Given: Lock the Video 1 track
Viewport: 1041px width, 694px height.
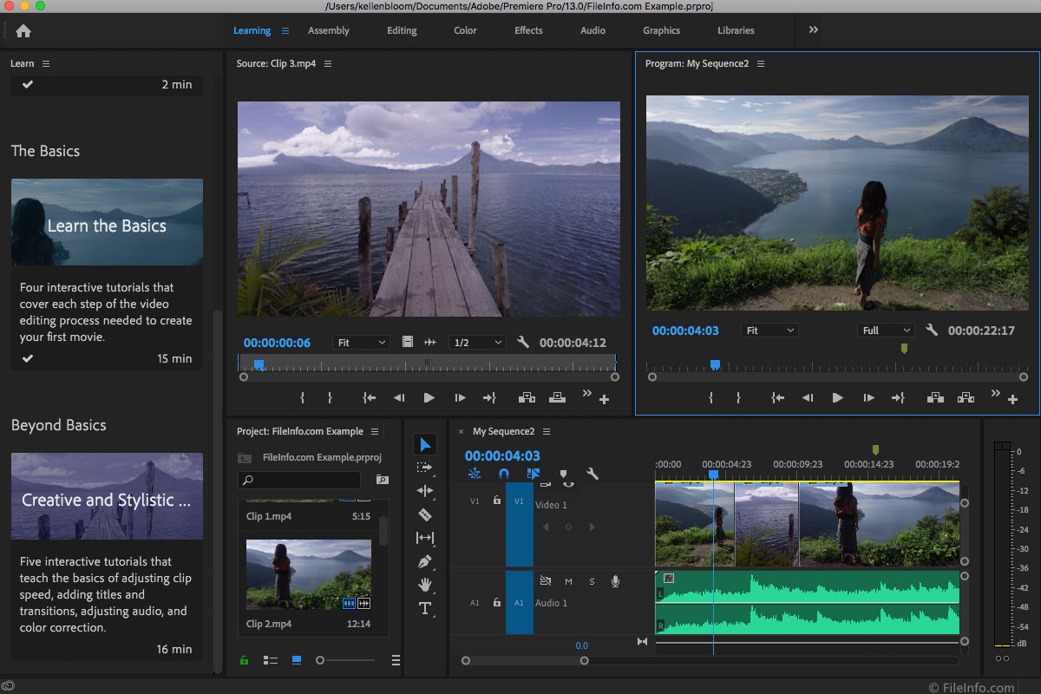Looking at the screenshot, I should (x=497, y=501).
